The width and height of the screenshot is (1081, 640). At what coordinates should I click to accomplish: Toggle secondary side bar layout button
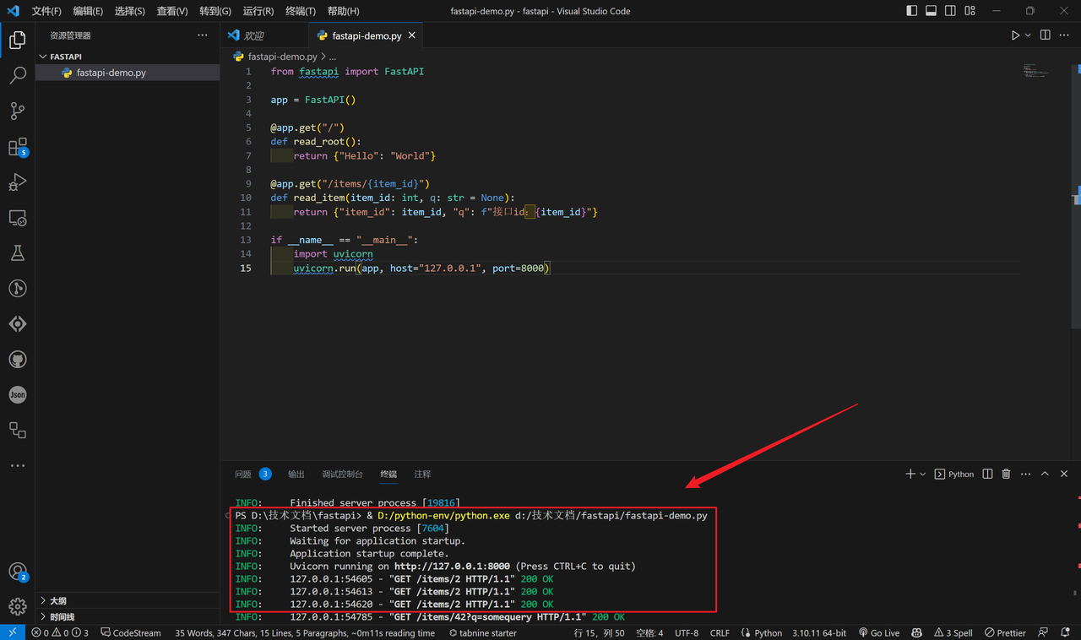tap(950, 11)
